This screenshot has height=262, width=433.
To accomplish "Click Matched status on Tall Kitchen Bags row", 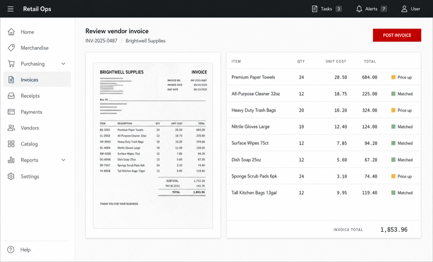I will [405, 193].
